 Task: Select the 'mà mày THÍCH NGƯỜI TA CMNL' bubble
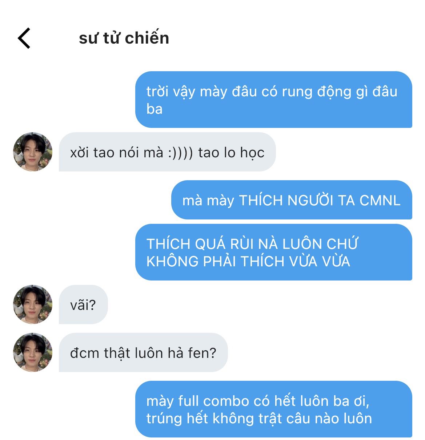pos(292,200)
